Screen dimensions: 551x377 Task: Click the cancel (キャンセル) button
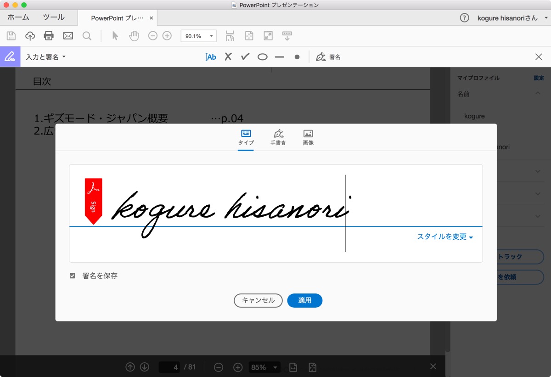tap(258, 300)
